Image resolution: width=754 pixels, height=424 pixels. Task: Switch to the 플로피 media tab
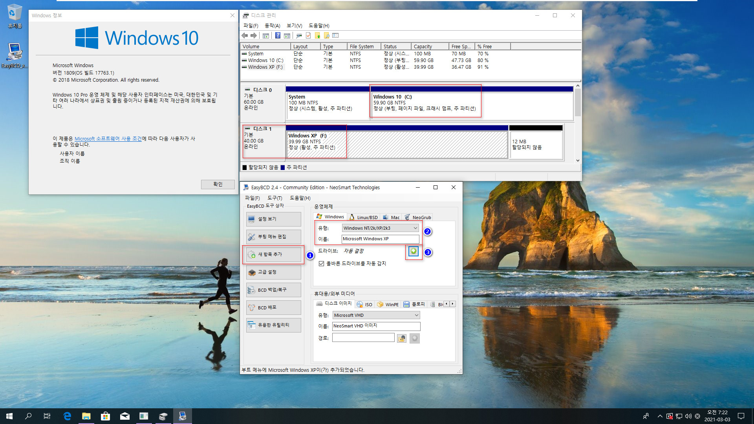(414, 304)
